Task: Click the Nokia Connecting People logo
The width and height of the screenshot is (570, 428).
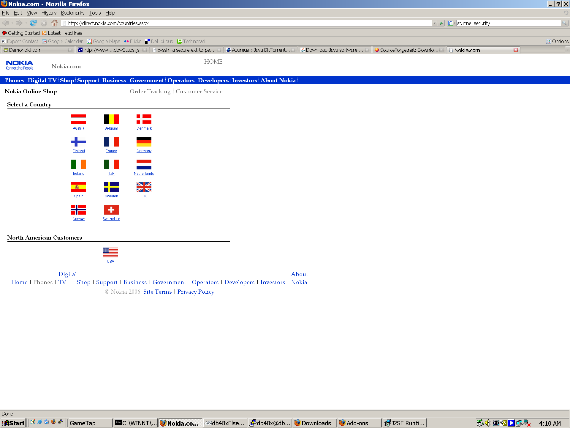Action: click(x=20, y=65)
